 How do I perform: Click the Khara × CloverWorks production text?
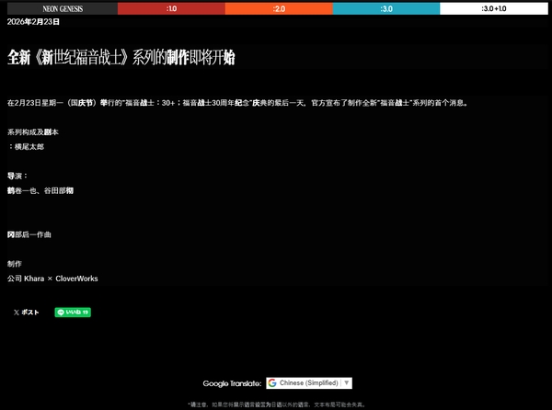pyautogui.click(x=52, y=278)
